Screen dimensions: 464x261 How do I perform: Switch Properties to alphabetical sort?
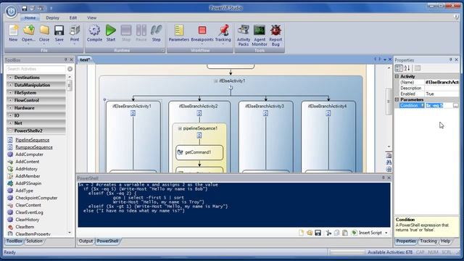click(407, 68)
